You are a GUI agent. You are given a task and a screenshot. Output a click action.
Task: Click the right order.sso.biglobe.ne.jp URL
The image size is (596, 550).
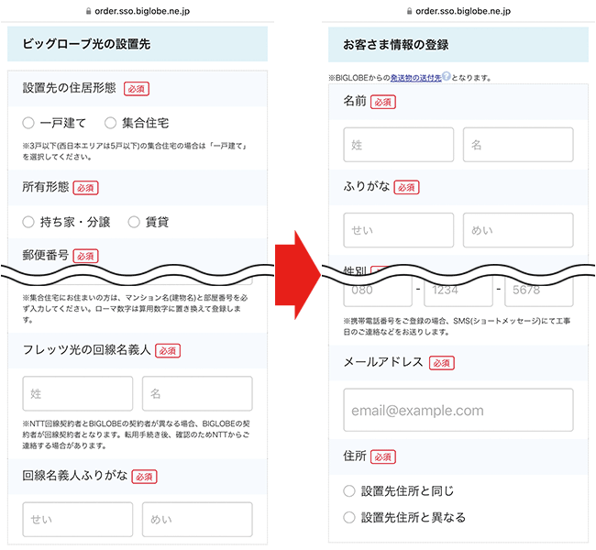pos(463,11)
